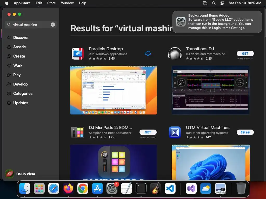The width and height of the screenshot is (266, 199).
Task: Launch Safari from the Dock
Action: pyautogui.click(x=54, y=188)
